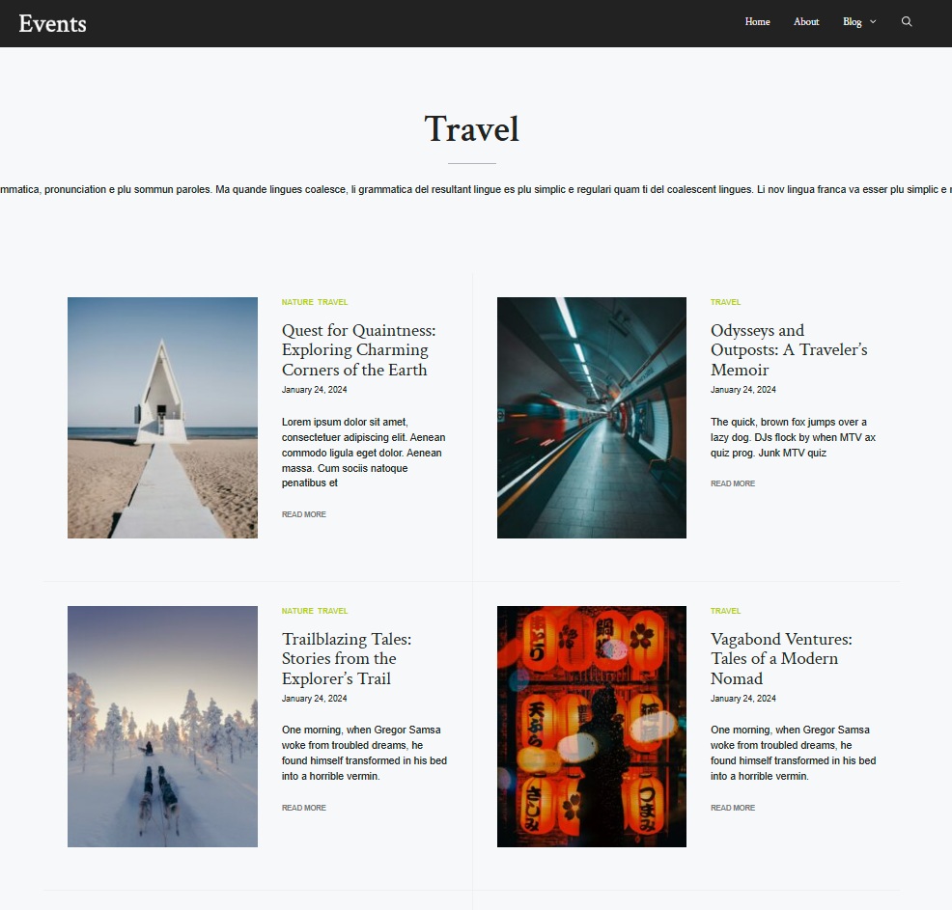The width and height of the screenshot is (952, 910).
Task: Open the snowy sled dogs thumbnail
Action: [x=162, y=727]
